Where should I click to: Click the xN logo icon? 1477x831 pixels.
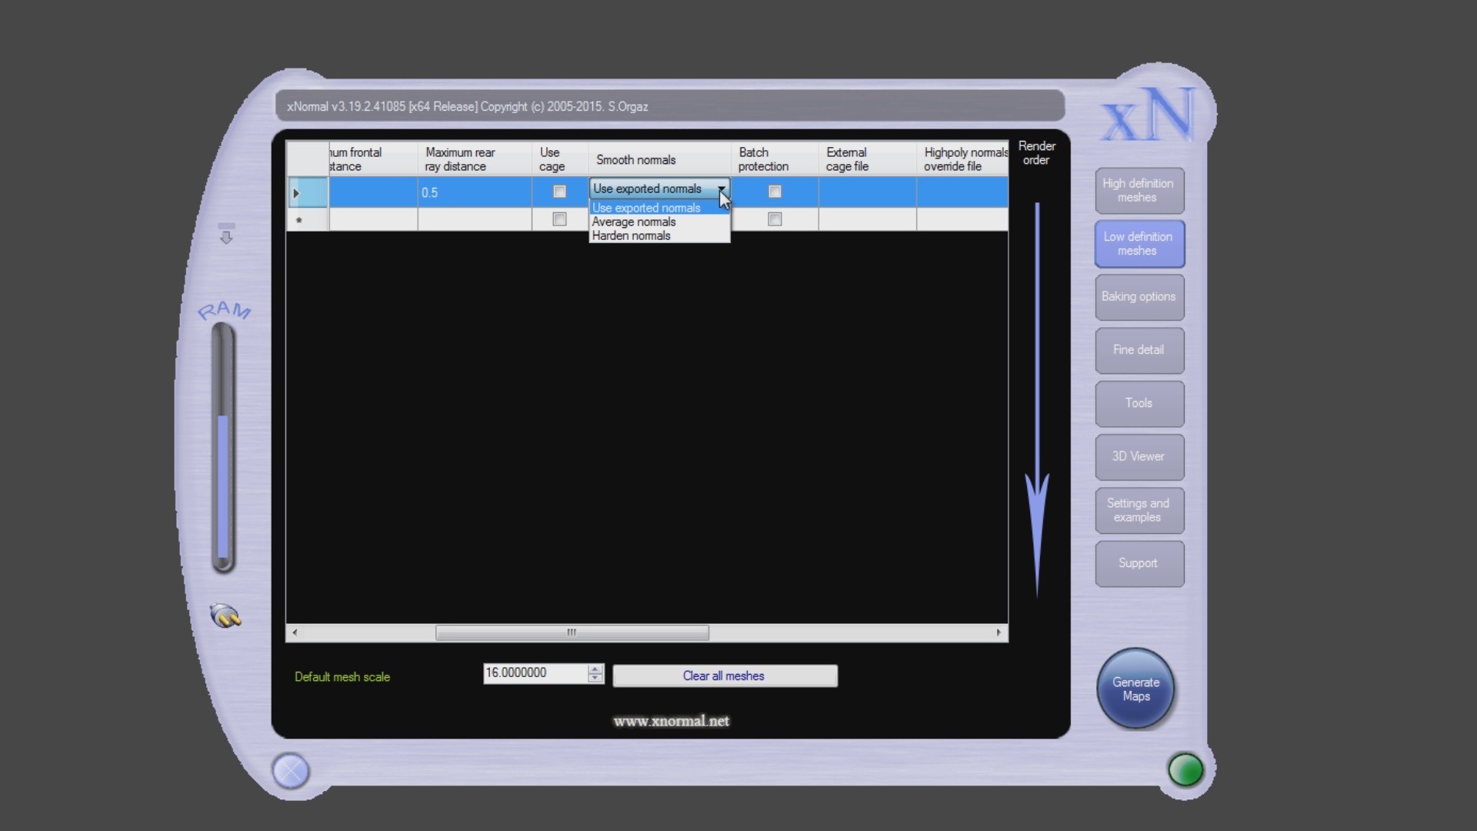click(1150, 115)
